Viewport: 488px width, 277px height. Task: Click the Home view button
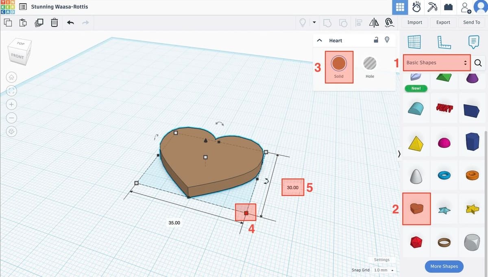click(x=12, y=76)
